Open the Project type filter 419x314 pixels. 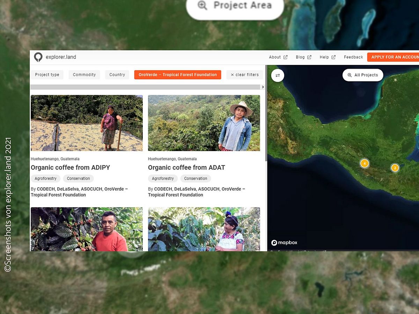click(x=47, y=75)
